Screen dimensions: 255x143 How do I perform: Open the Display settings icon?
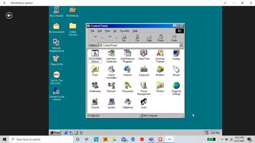click(176, 55)
